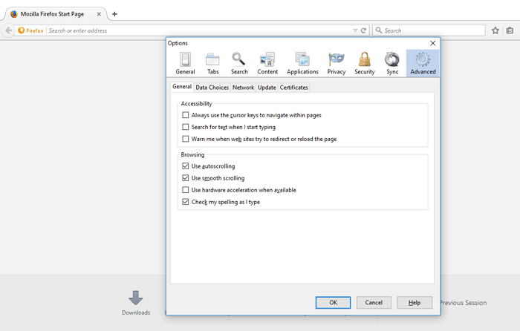Open the Privacy options pane
Image resolution: width=520 pixels, height=331 pixels.
pos(337,63)
